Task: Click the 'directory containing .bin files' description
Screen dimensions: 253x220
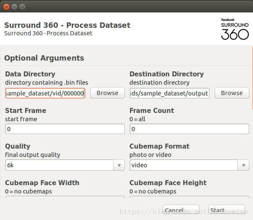Action: (47, 83)
